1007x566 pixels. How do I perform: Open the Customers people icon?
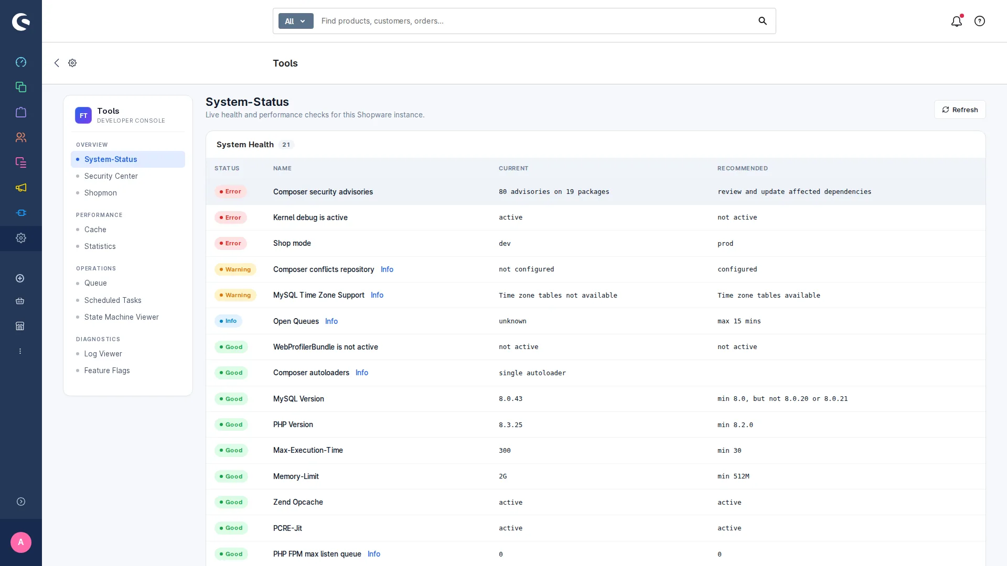[x=21, y=137]
